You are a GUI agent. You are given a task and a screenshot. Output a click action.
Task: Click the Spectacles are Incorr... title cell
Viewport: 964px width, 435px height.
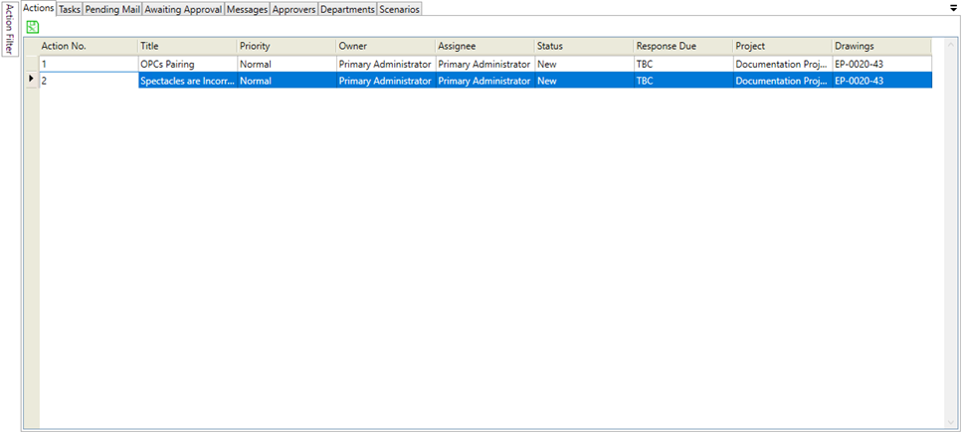pos(187,81)
